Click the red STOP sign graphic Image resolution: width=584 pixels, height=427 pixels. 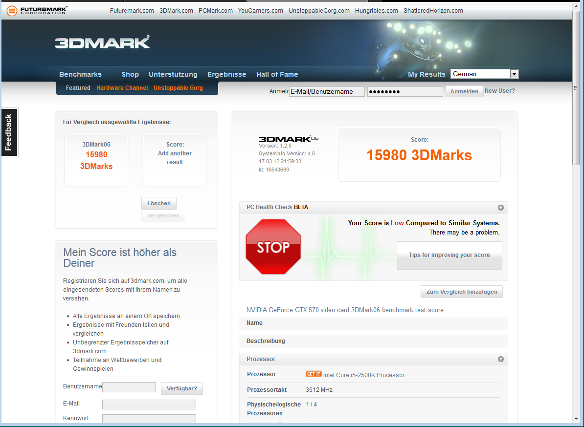273,247
